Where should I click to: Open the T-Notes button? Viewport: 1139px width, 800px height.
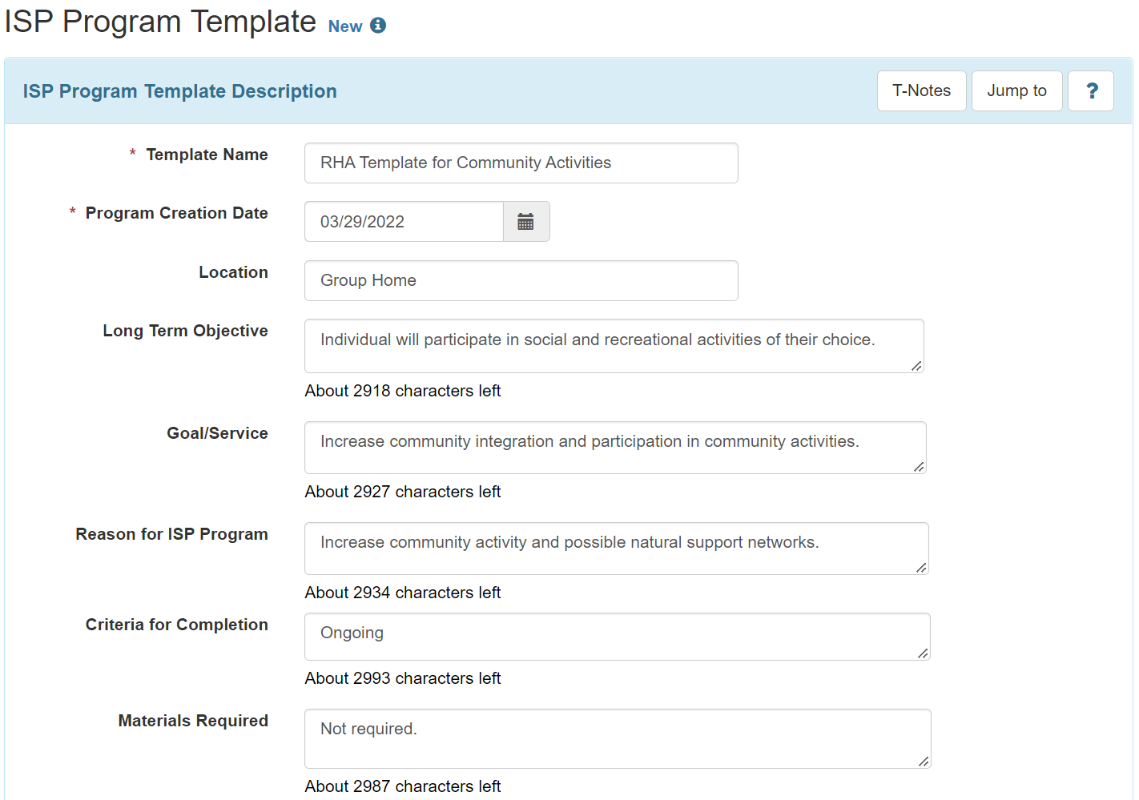[922, 91]
